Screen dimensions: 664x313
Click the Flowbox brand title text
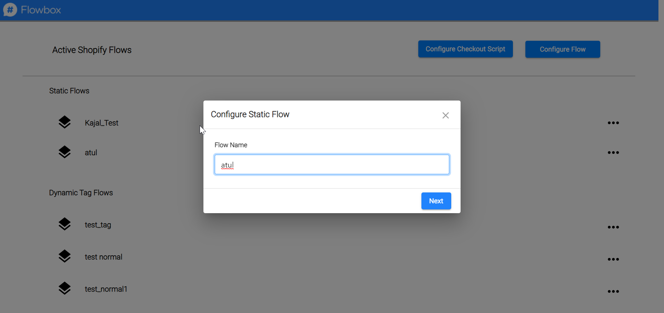coord(41,10)
